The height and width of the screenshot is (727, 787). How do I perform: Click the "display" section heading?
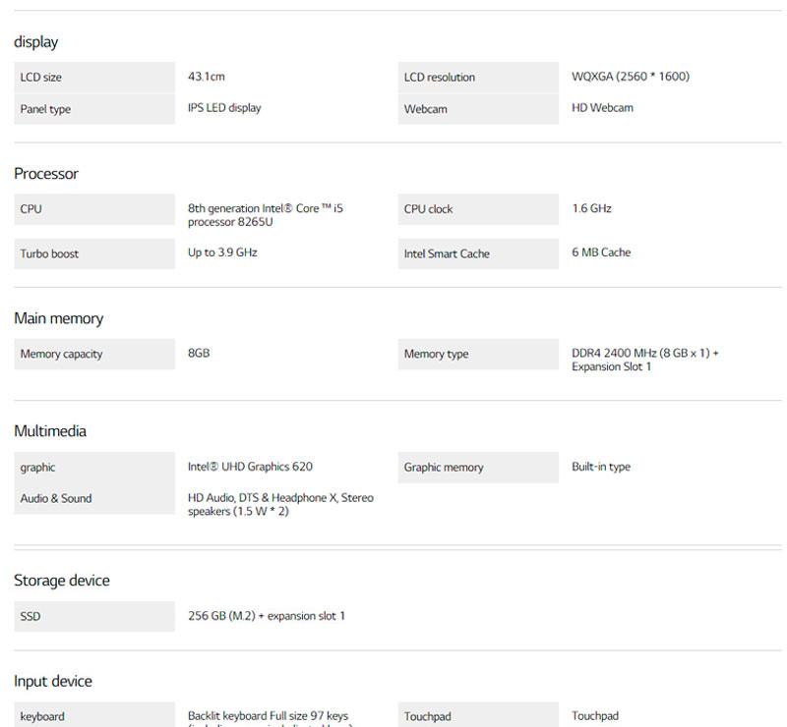click(35, 42)
